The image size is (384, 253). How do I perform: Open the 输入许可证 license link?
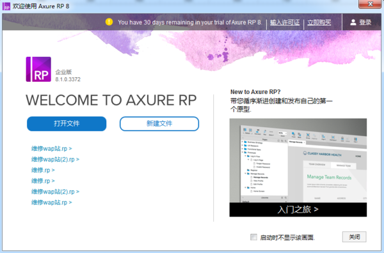point(285,22)
